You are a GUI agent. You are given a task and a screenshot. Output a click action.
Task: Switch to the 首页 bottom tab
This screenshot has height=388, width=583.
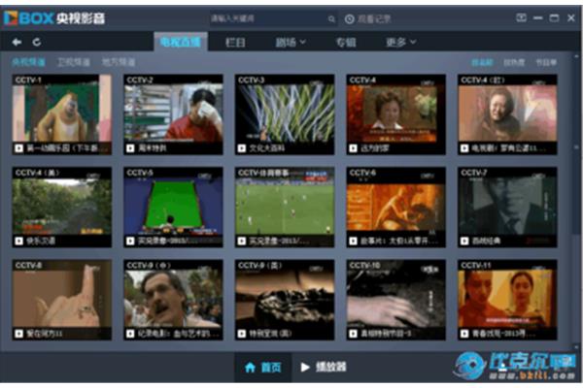(263, 368)
